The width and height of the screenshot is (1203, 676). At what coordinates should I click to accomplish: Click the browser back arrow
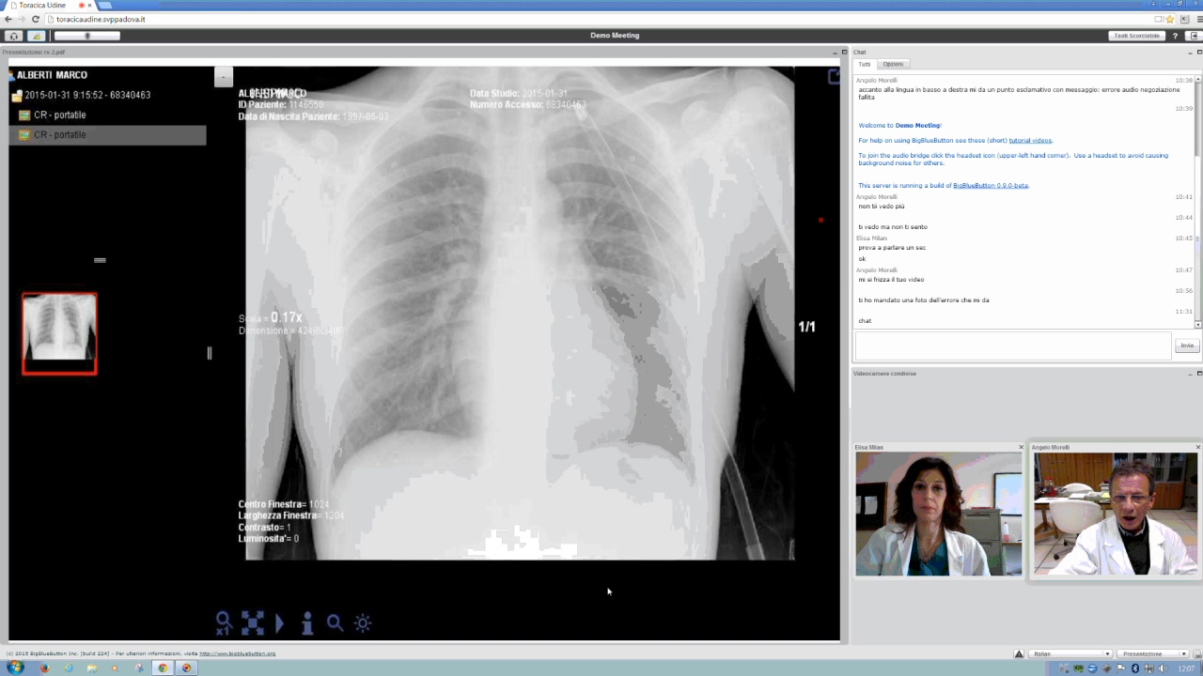pyautogui.click(x=8, y=19)
